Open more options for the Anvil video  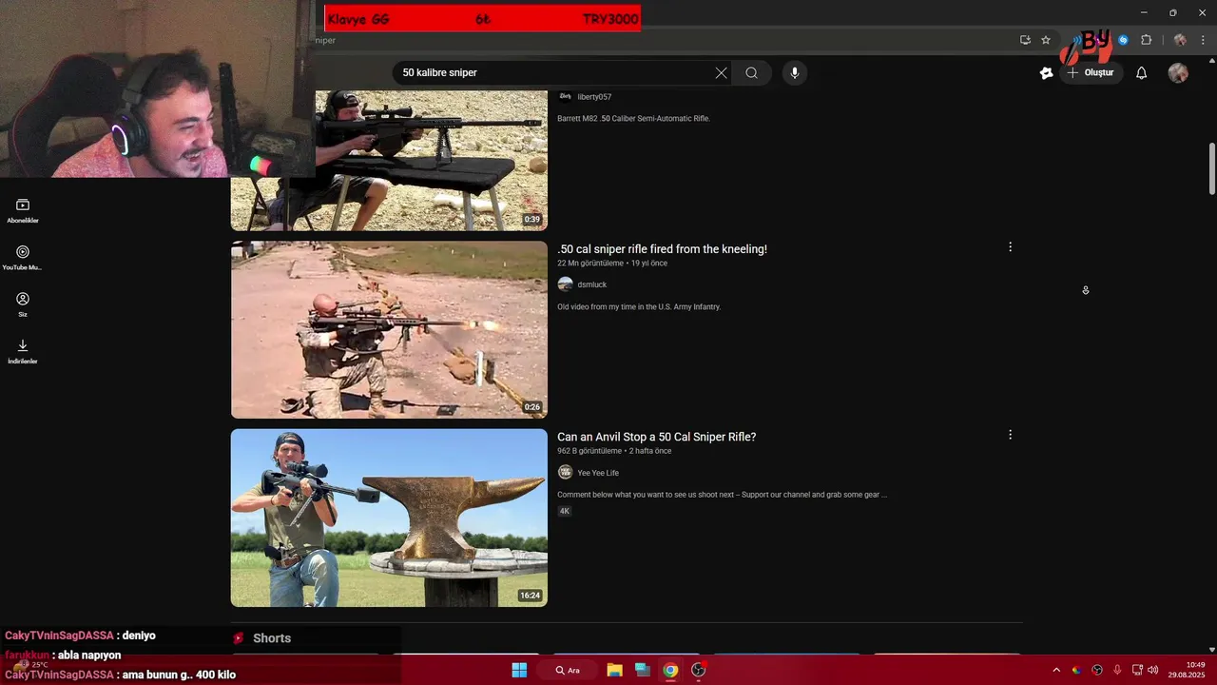(1010, 435)
